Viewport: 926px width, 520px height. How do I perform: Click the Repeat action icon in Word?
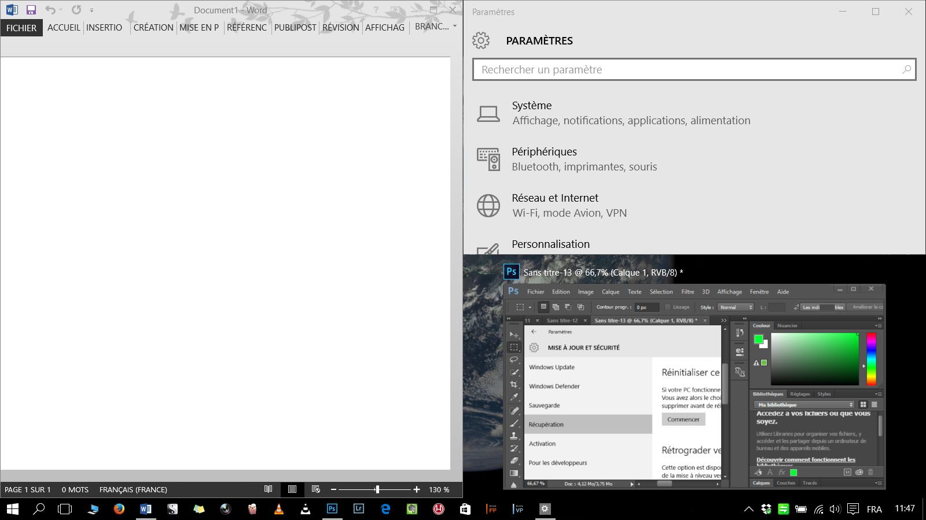[x=76, y=10]
